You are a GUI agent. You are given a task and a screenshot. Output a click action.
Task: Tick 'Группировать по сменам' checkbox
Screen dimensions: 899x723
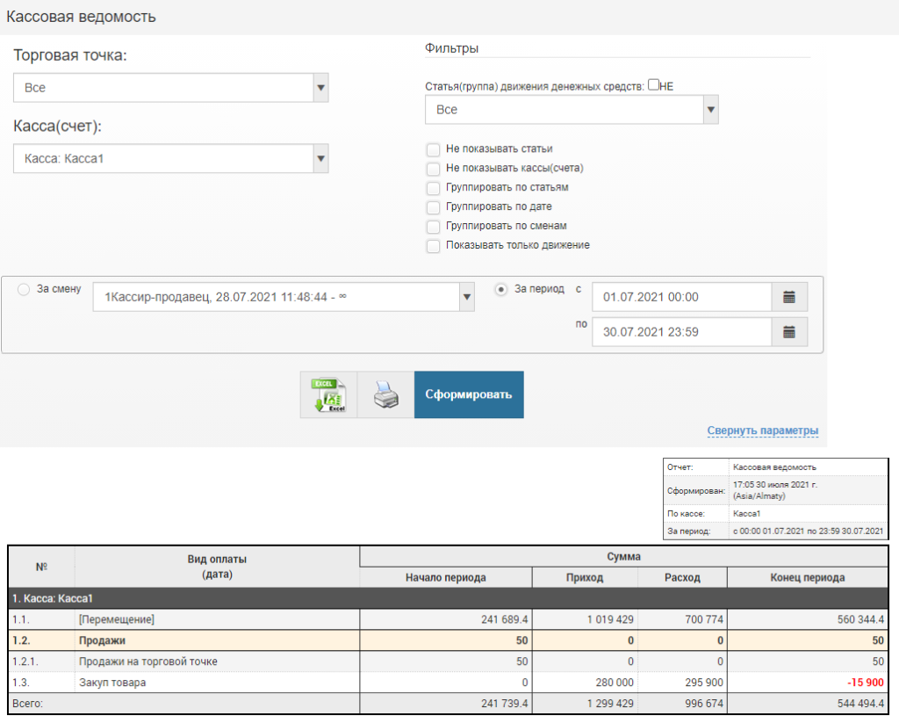point(432,227)
